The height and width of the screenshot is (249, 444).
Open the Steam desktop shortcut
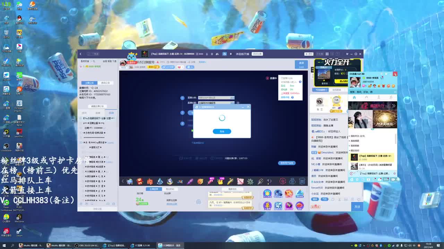tap(19, 232)
